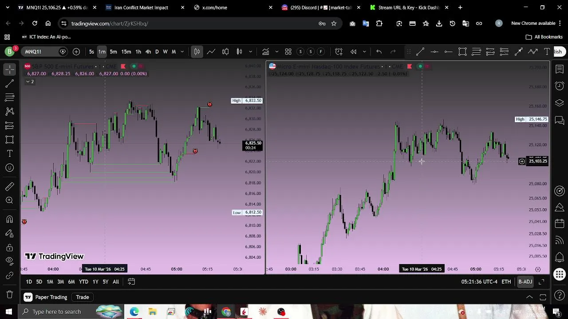Image resolution: width=568 pixels, height=319 pixels.
Task: Toggle hide all drawings eye icon
Action: pyautogui.click(x=10, y=261)
